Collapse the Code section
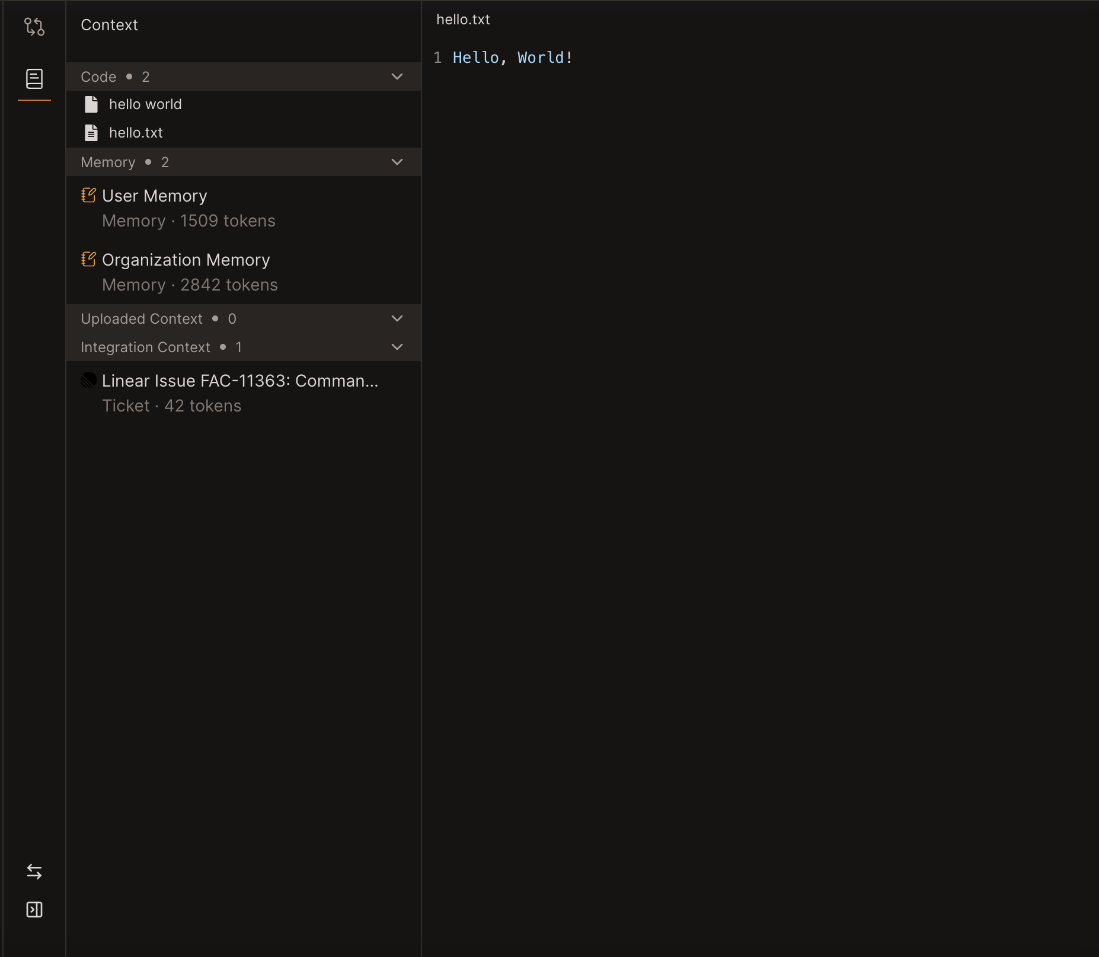 coord(397,76)
